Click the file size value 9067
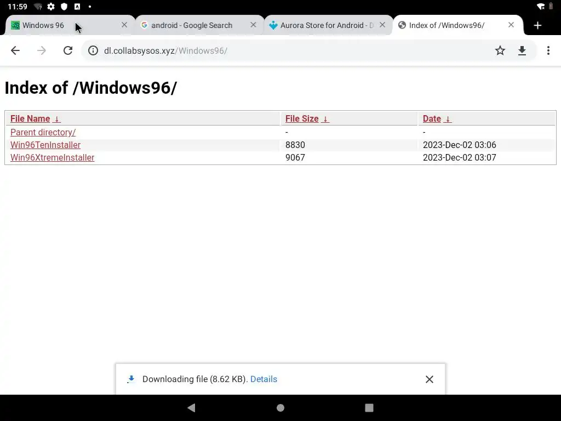561x421 pixels. [295, 157]
